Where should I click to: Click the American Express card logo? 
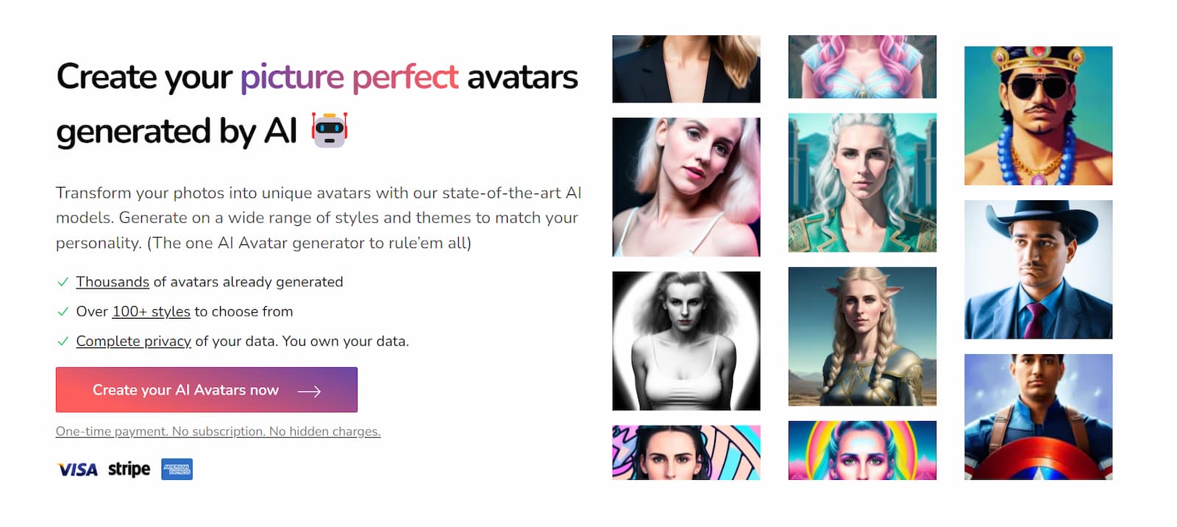point(177,469)
